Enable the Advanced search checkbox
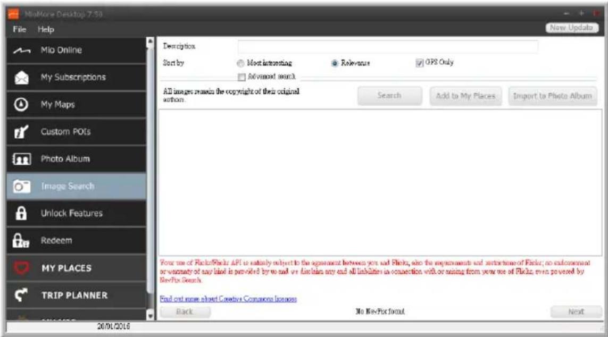The width and height of the screenshot is (608, 337). pos(241,77)
